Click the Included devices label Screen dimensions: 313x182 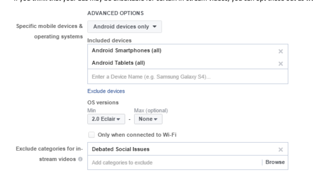109,41
